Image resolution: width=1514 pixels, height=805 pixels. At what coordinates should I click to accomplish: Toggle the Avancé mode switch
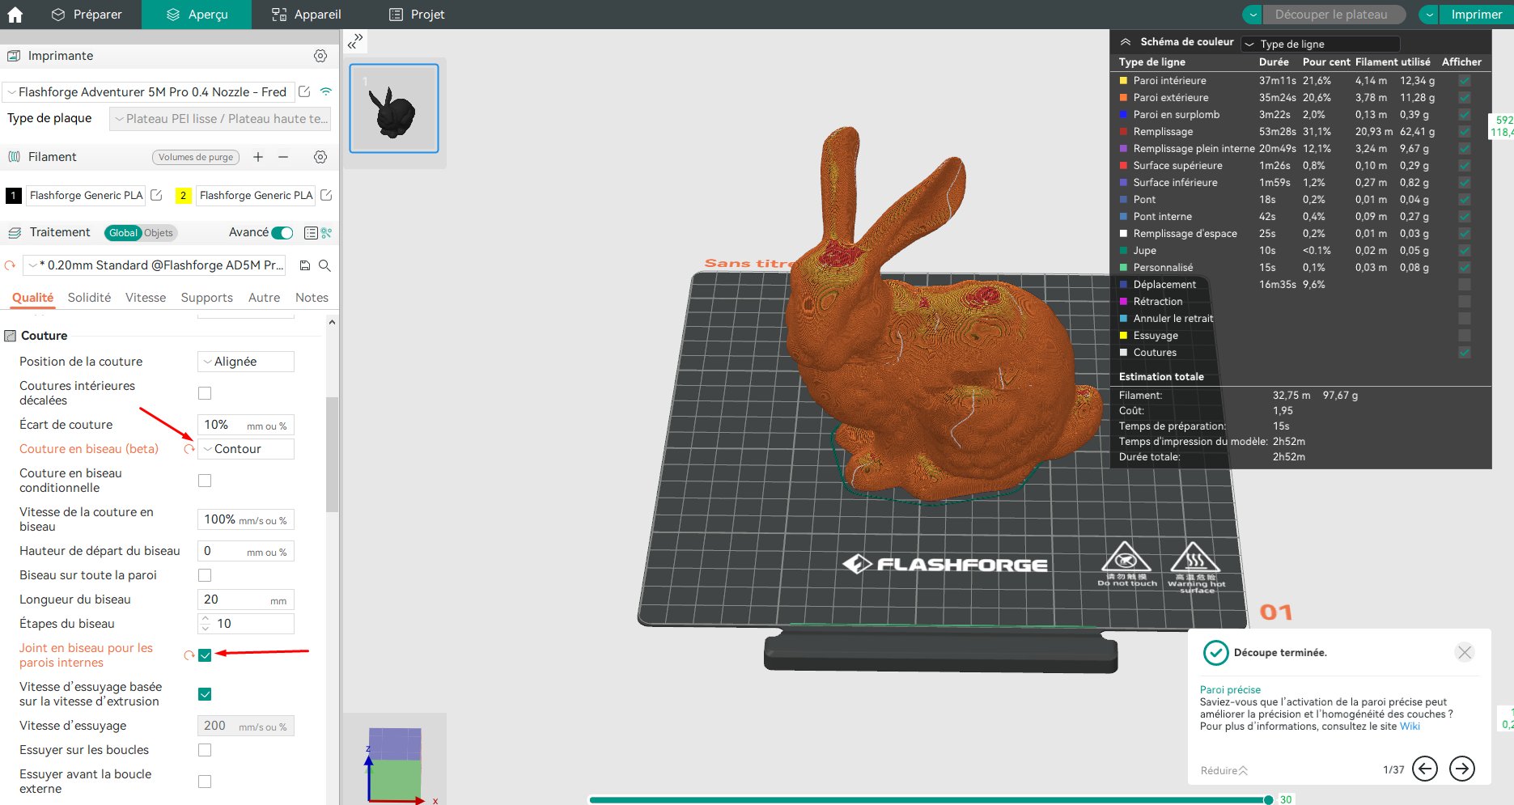(282, 233)
